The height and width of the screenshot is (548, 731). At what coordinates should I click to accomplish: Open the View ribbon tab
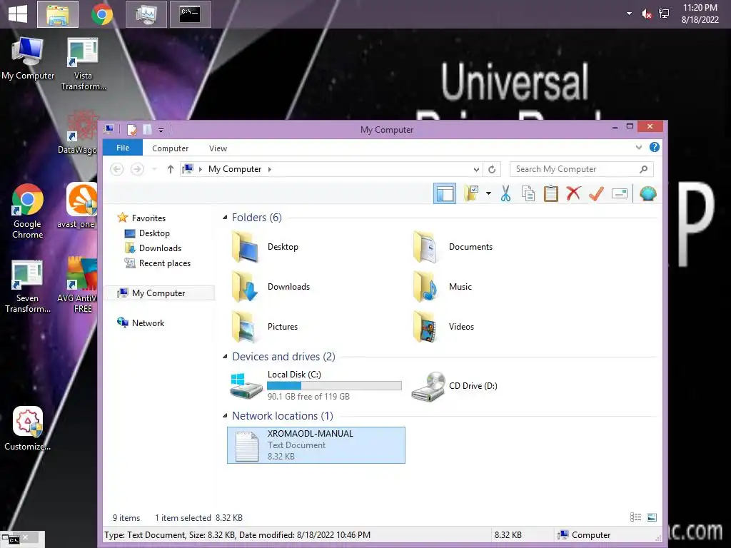point(218,148)
